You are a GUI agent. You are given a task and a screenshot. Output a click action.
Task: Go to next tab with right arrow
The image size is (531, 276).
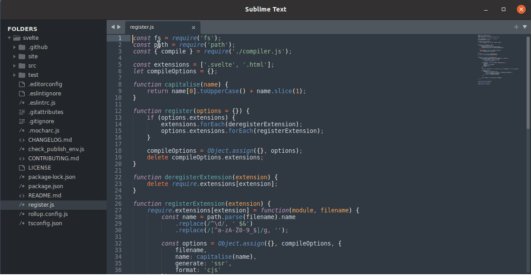[x=119, y=27]
